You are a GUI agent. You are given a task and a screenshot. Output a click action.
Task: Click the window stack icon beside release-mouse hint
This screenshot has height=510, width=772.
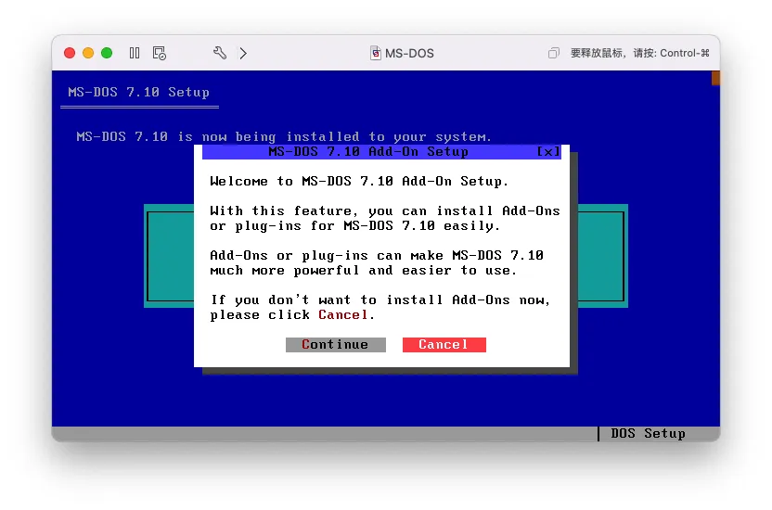click(x=554, y=53)
